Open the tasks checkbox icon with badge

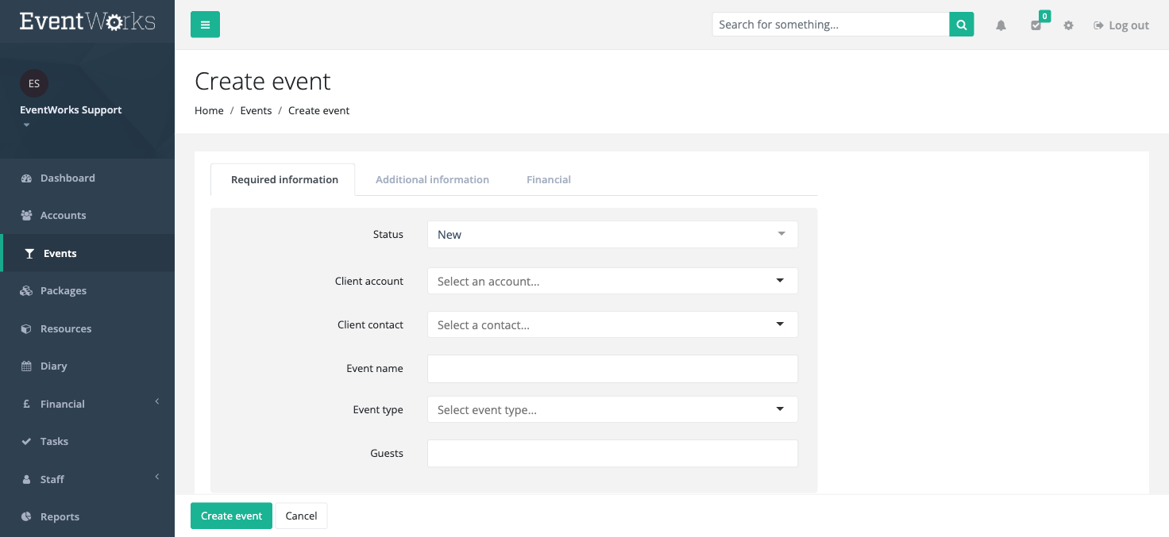[x=1036, y=25]
